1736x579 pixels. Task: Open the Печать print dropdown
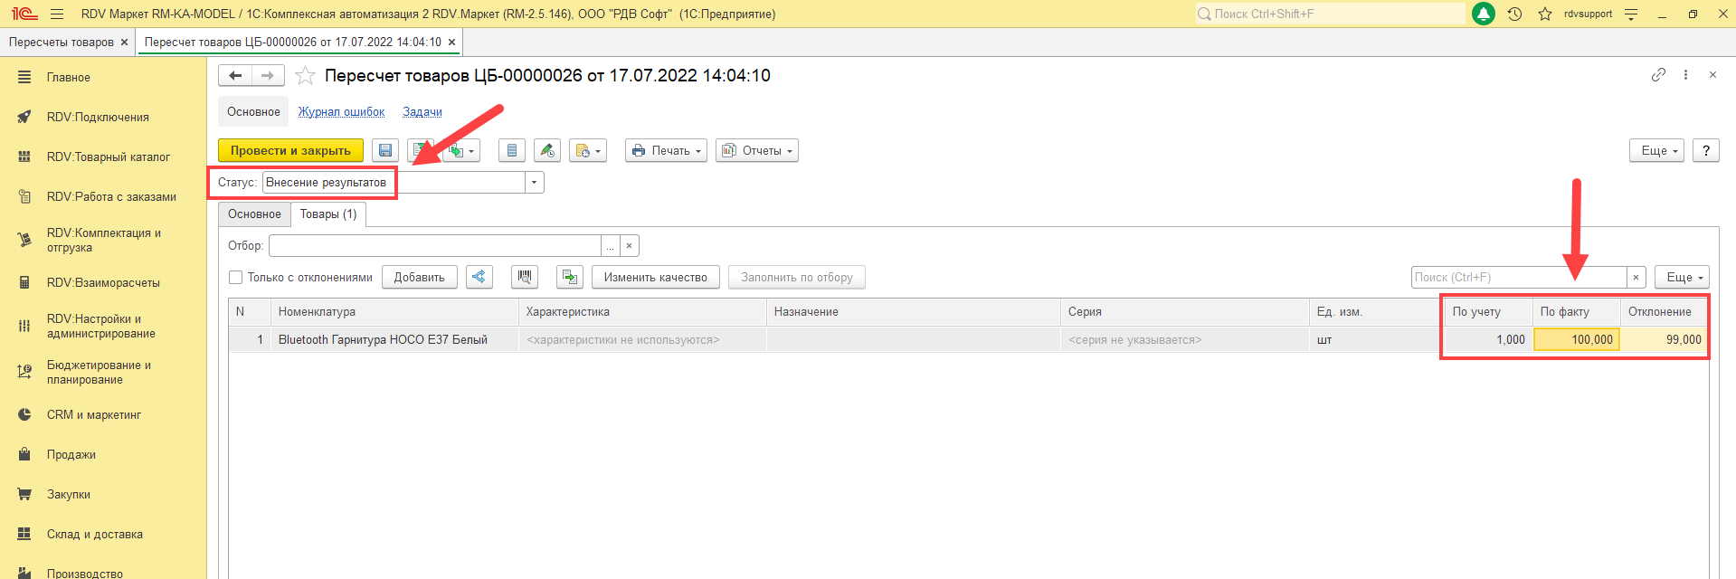(x=666, y=151)
